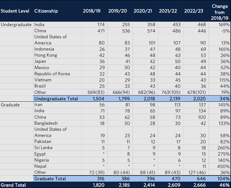
Task: Click the Undergraduate student level cell
Action: (16, 25)
